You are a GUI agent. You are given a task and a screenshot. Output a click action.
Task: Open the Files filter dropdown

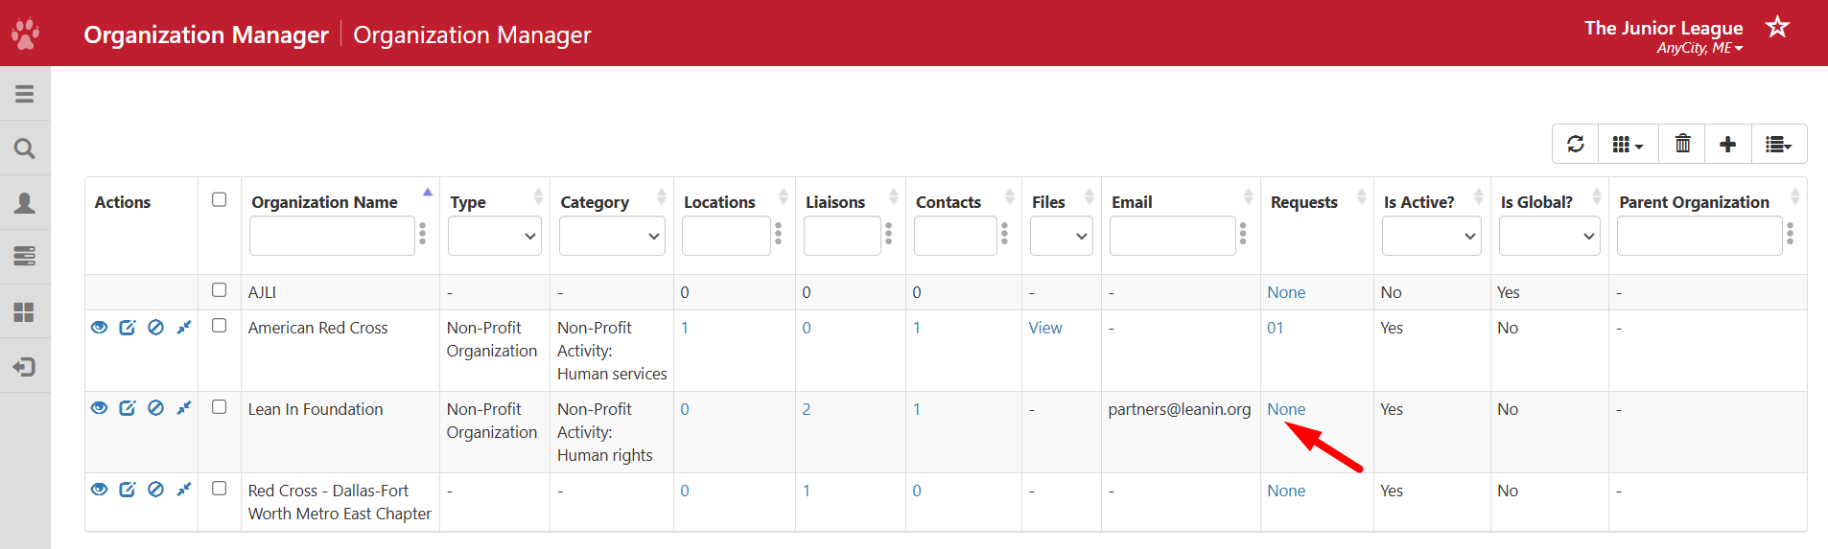tap(1061, 236)
